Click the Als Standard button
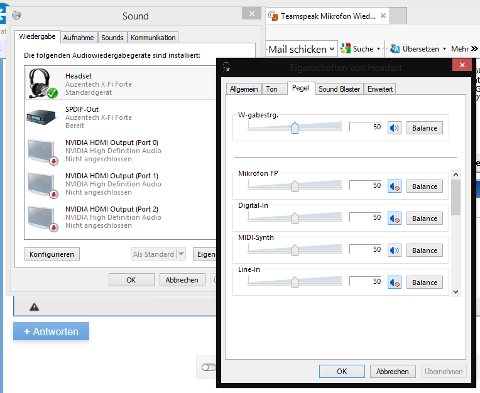 click(154, 254)
